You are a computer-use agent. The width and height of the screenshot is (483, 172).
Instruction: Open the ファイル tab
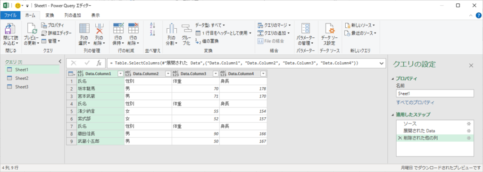pos(10,15)
